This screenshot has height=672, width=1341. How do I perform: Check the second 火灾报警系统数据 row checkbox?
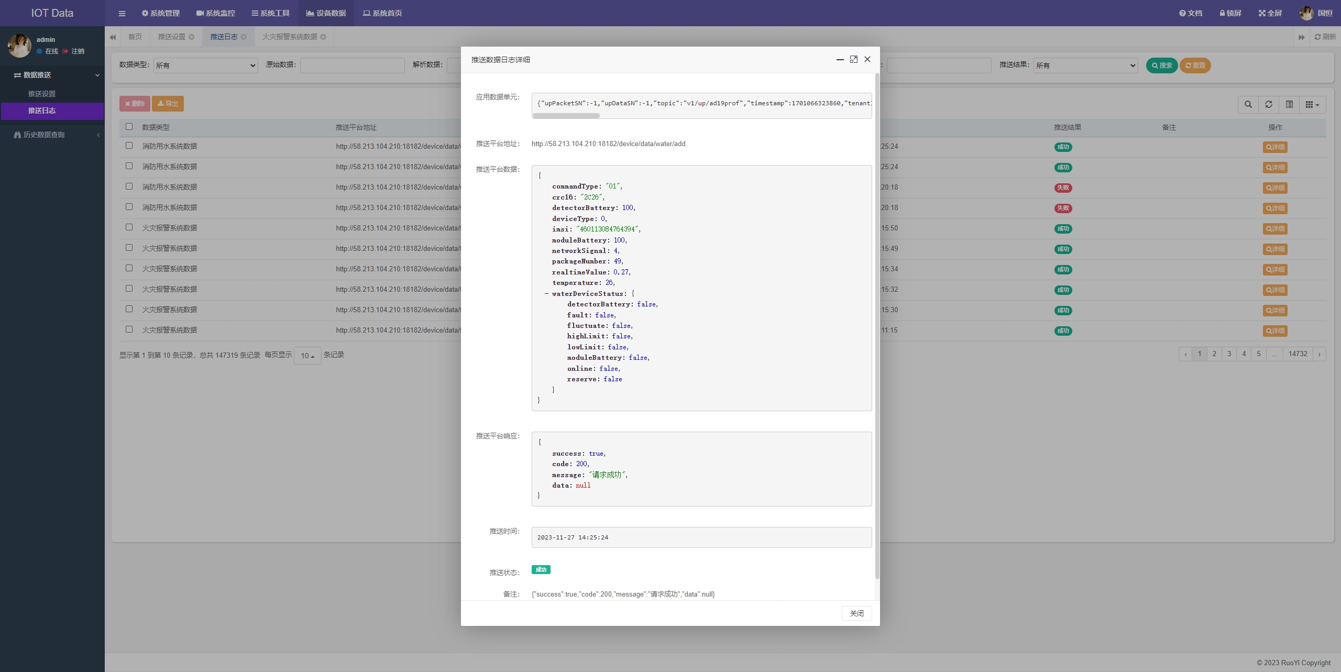pyautogui.click(x=129, y=247)
